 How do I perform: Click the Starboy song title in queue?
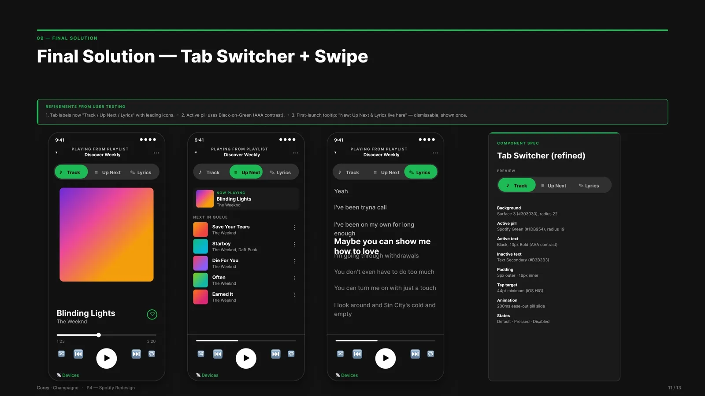(x=221, y=244)
